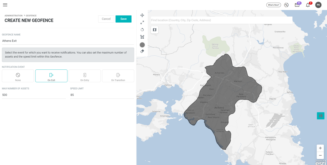Click the 'Pikermi' map label
The width and height of the screenshot is (327, 165).
[273, 99]
